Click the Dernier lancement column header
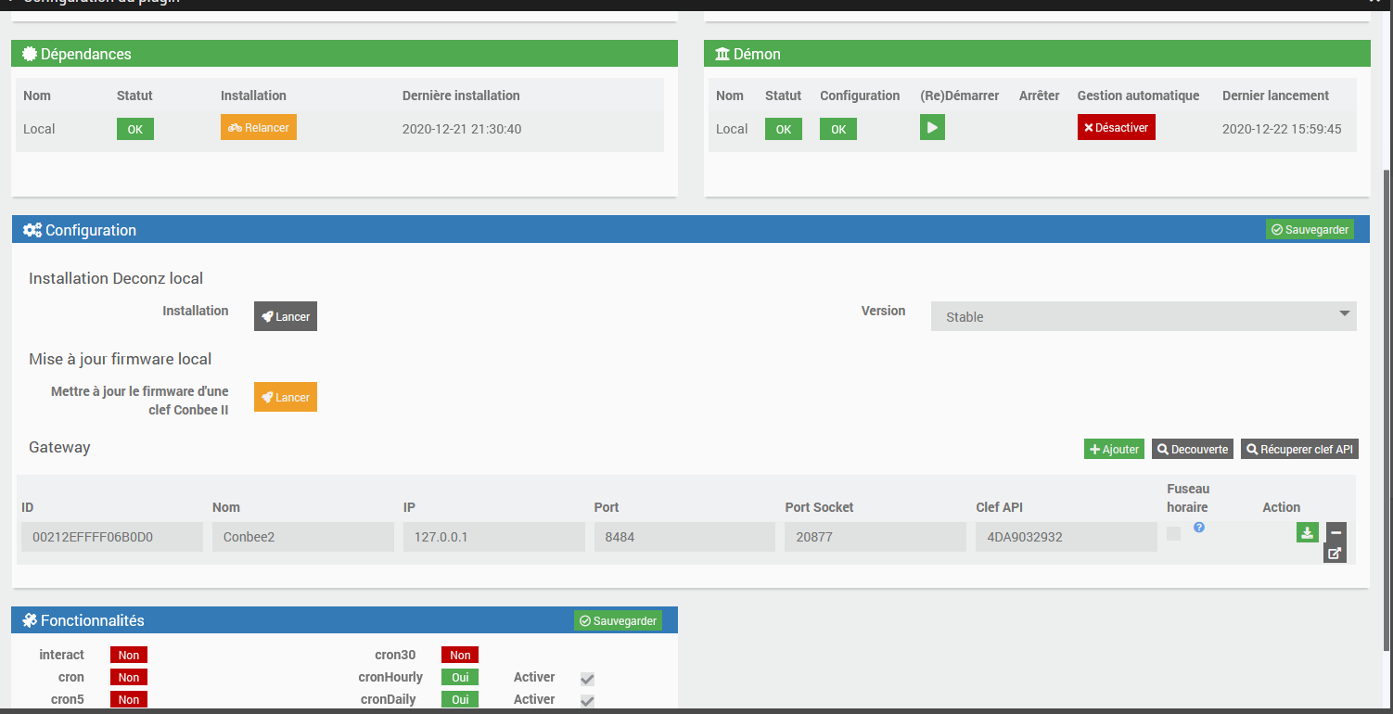The height and width of the screenshot is (714, 1393). (x=1275, y=96)
